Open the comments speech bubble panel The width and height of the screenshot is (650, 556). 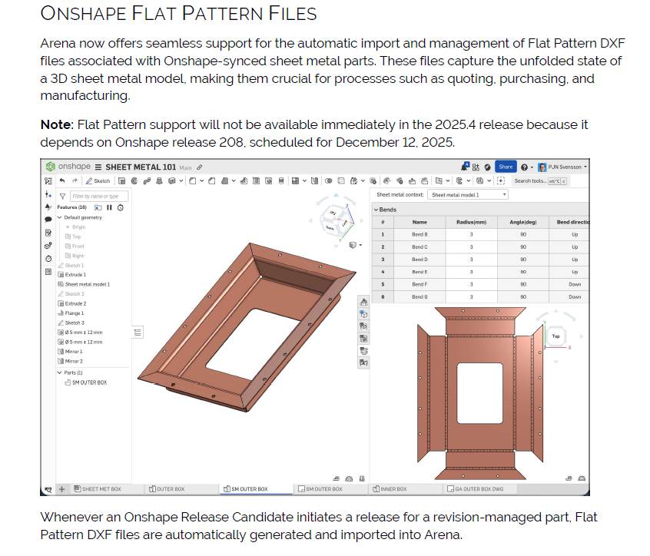pyautogui.click(x=48, y=220)
